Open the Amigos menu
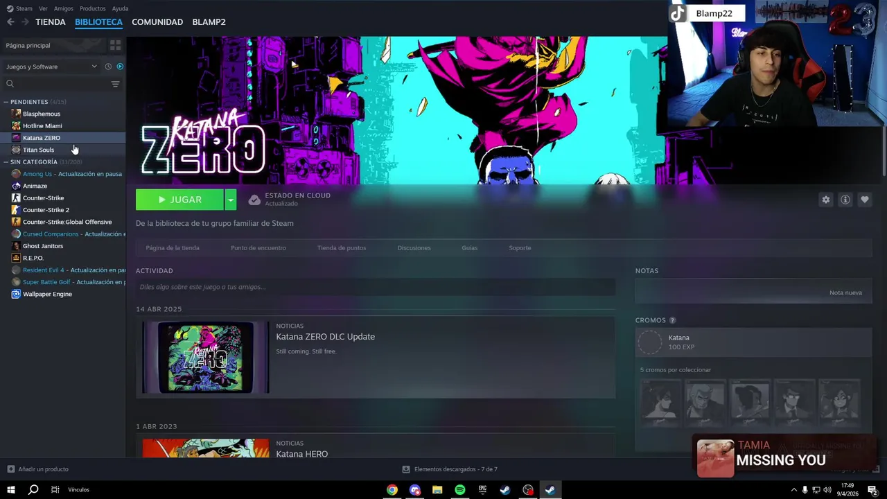The width and height of the screenshot is (887, 499). [63, 8]
